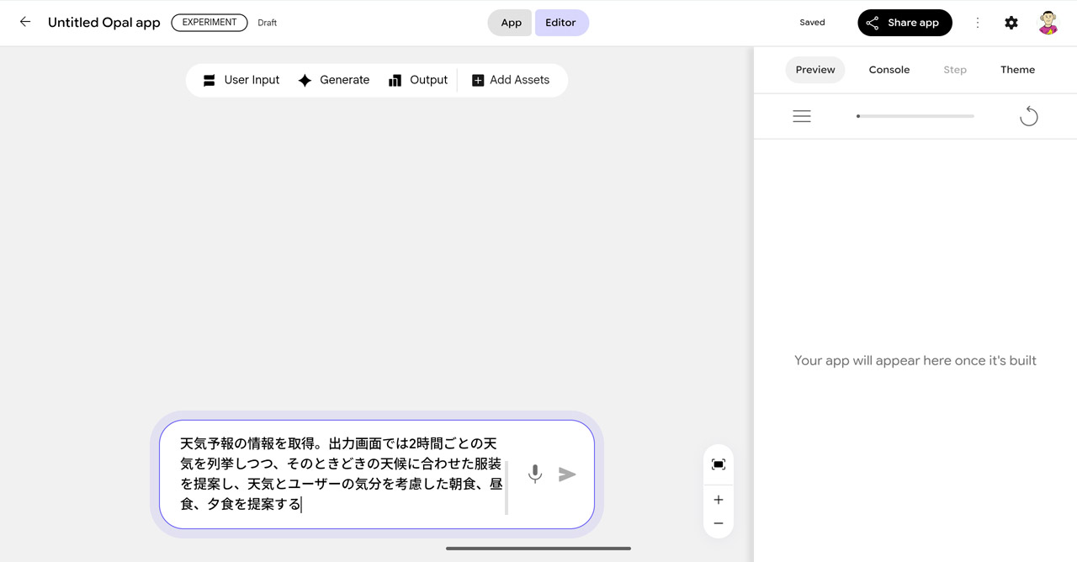The width and height of the screenshot is (1077, 562).
Task: Switch to Editor mode
Action: (561, 23)
